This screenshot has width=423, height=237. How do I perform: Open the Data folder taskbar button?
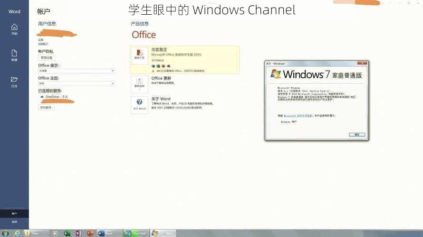click(x=37, y=233)
